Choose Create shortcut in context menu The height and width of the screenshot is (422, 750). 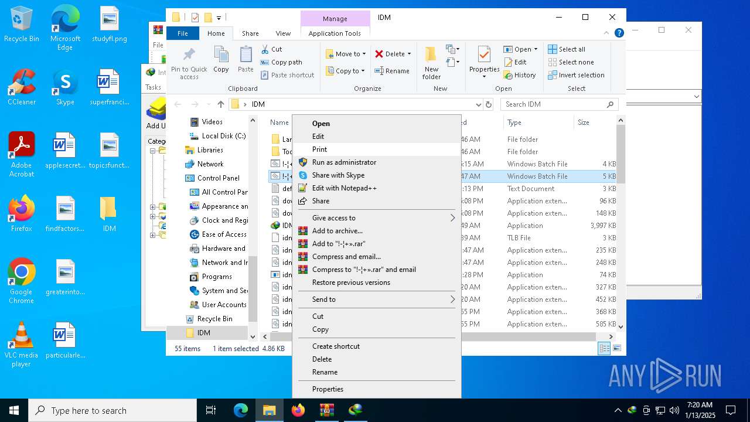377,346
